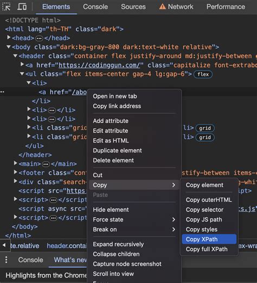The width and height of the screenshot is (257, 283).
Task: Click the three-dot gutter on the selected row
Action: [x=2, y=92]
